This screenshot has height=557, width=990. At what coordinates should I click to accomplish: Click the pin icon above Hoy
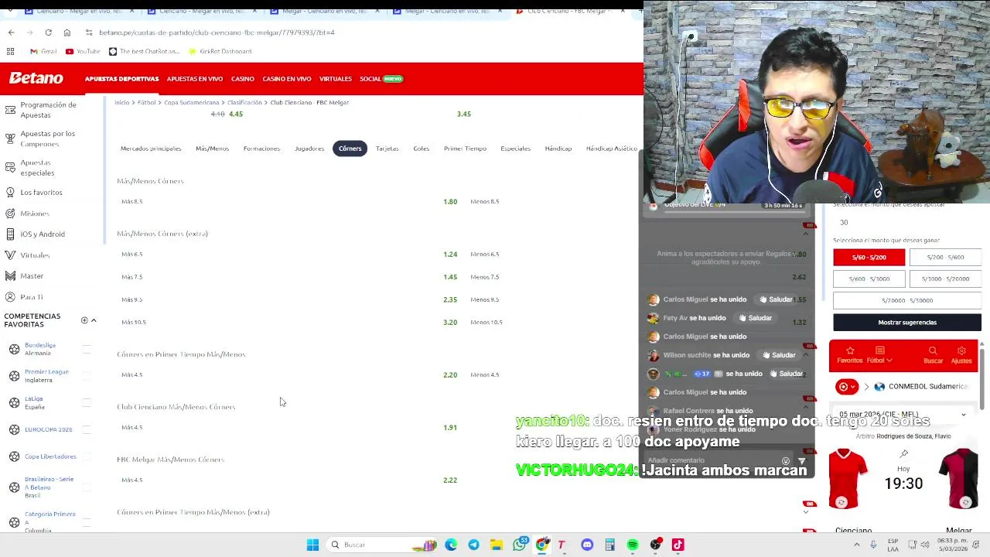click(903, 454)
